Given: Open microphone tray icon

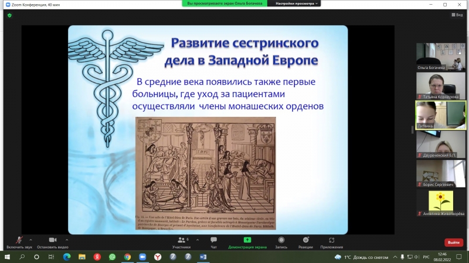Looking at the screenshot, I should 402,257.
